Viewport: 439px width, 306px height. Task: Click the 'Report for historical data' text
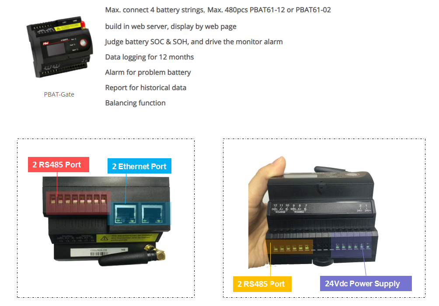[146, 87]
